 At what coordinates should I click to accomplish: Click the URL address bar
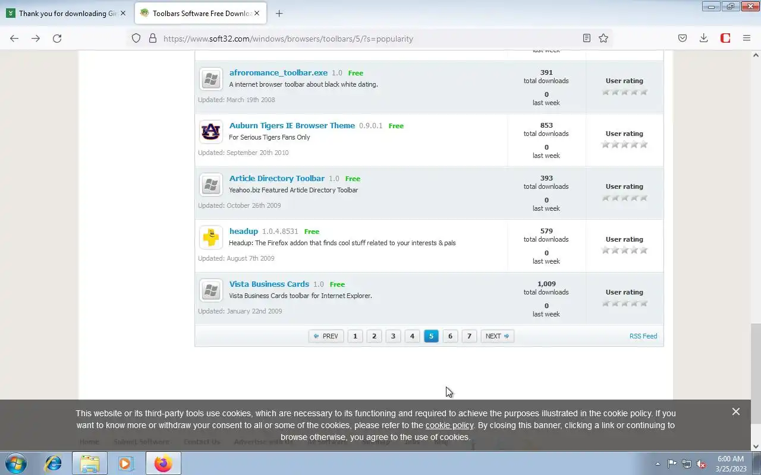pyautogui.click(x=369, y=39)
